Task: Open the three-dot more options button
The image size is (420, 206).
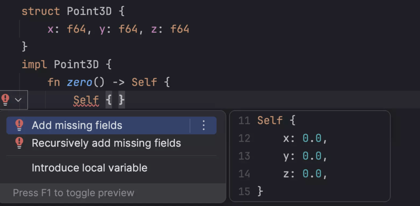Action: coord(203,125)
